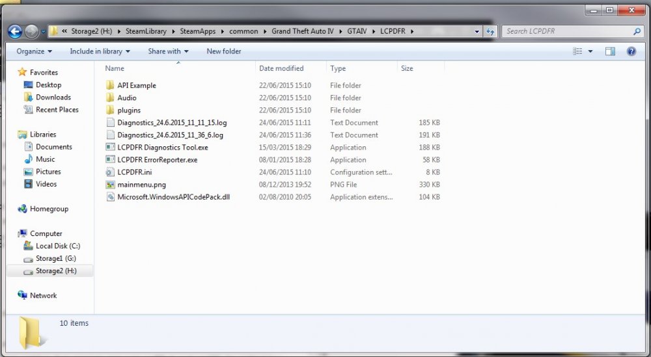Viewport: 651px width, 357px height.
Task: Open the Pictures library
Action: point(48,172)
